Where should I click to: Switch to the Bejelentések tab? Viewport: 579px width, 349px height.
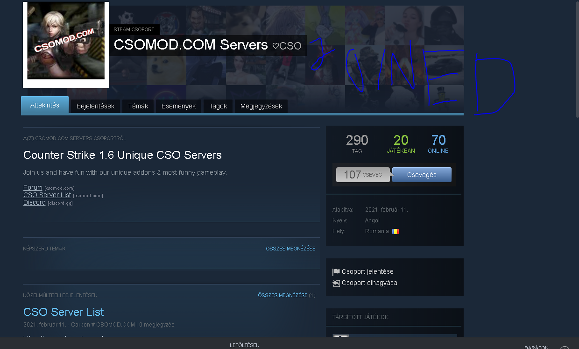[x=95, y=106]
